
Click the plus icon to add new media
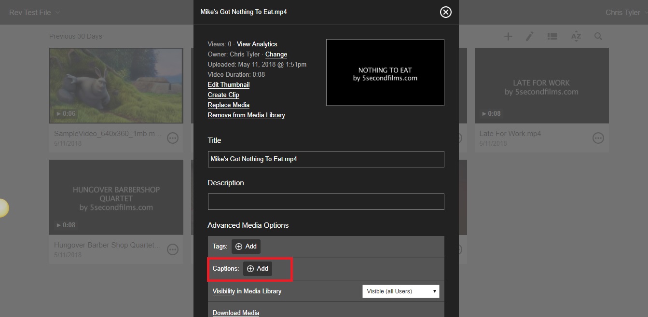tap(508, 36)
